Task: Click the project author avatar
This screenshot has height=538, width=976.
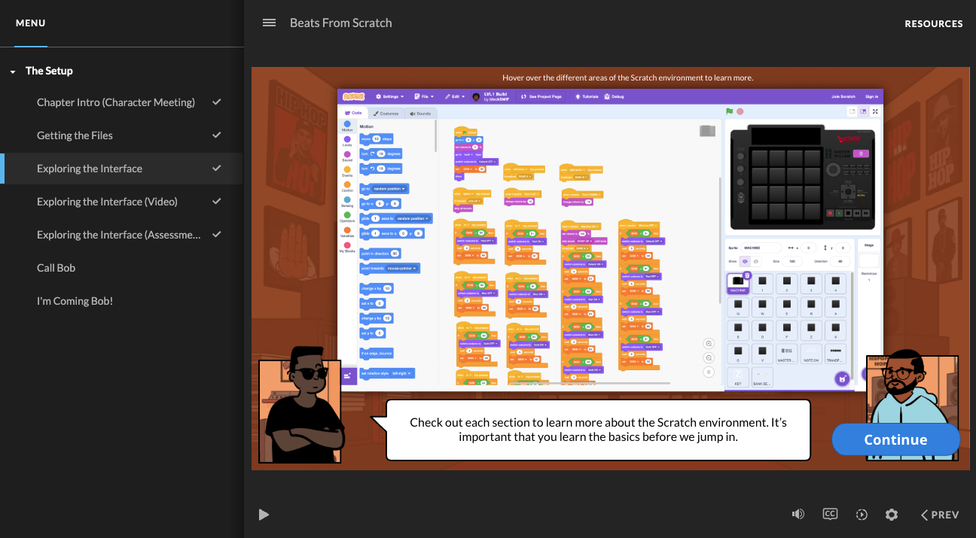Action: (476, 97)
